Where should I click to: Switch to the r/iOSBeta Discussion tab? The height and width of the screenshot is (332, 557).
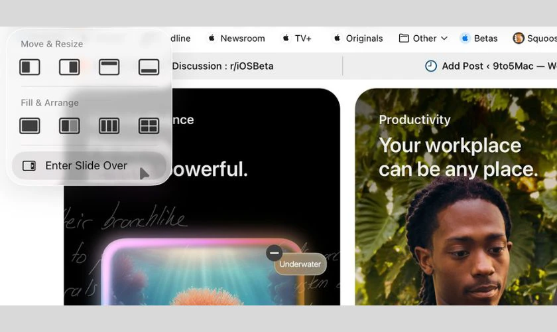coord(222,66)
